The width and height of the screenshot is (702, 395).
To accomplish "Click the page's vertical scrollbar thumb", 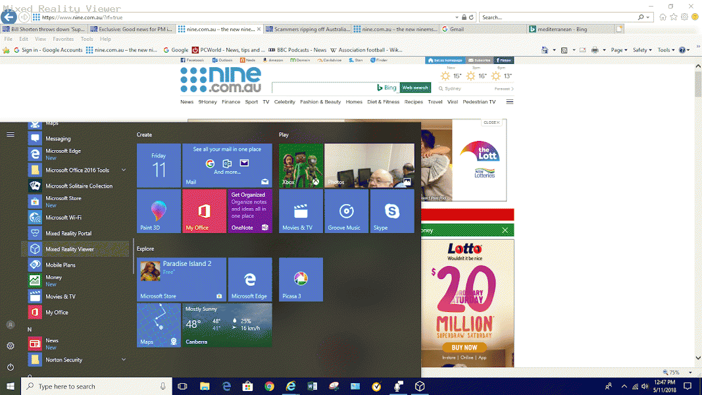I will coord(698,84).
